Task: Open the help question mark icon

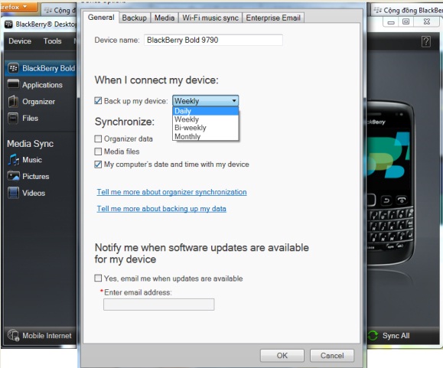Action: click(426, 41)
